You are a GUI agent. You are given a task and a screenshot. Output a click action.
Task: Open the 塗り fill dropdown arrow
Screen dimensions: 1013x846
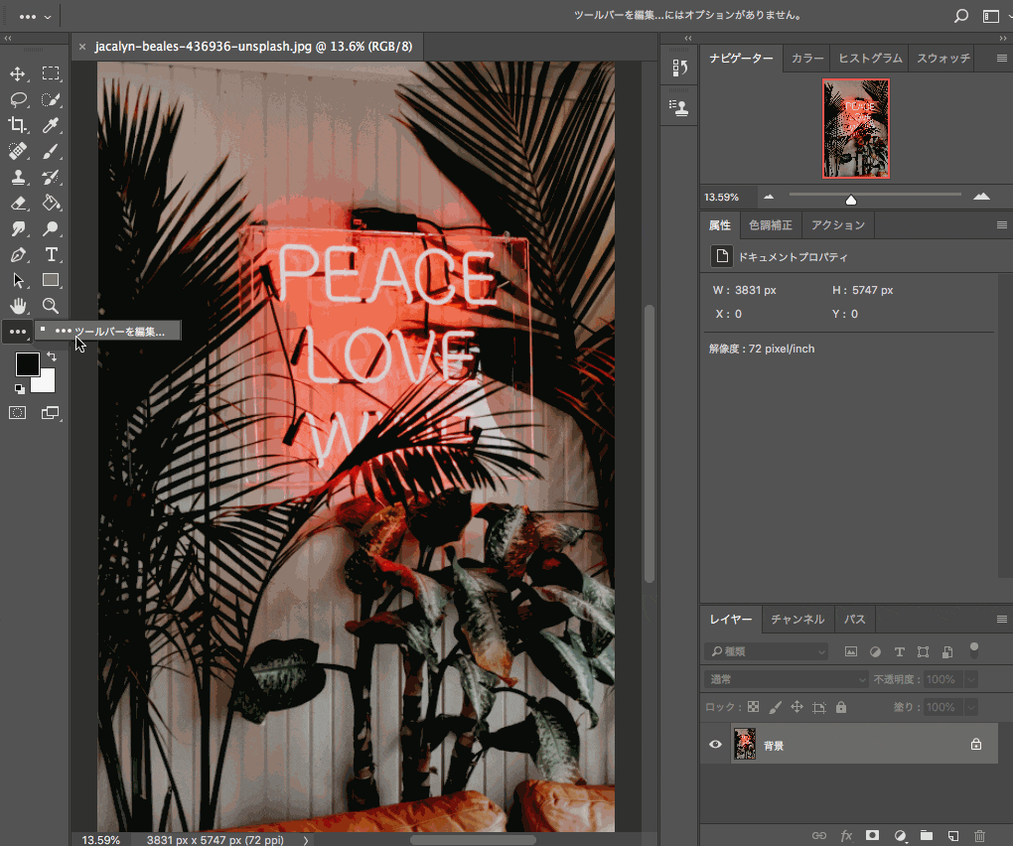tap(970, 707)
